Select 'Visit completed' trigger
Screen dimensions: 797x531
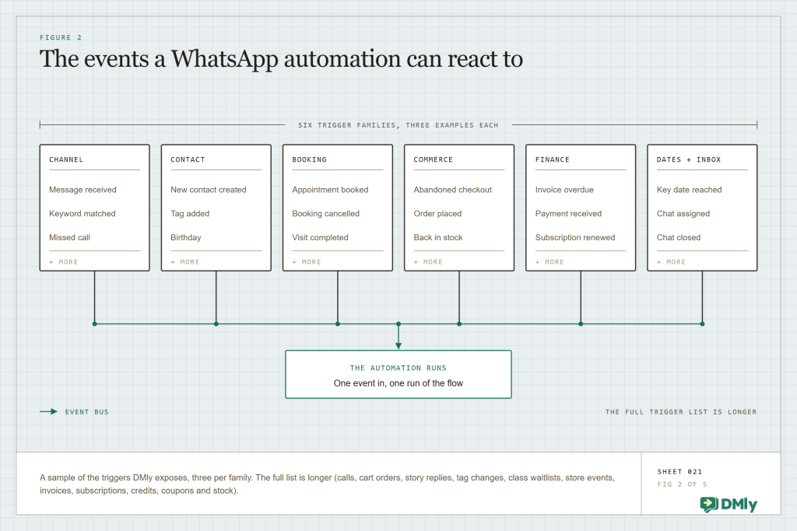tap(320, 238)
